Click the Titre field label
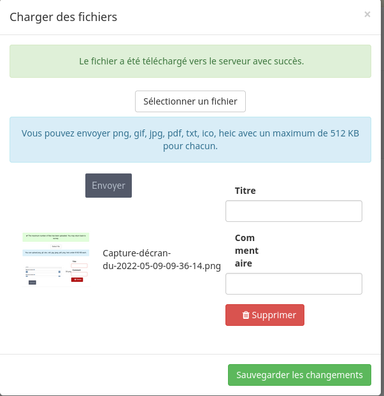The image size is (384, 396). (245, 191)
